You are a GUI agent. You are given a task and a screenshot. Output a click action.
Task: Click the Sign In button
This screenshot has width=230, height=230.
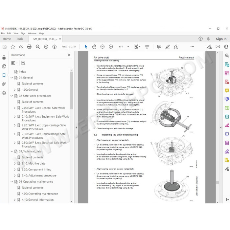pyautogui.click(x=221, y=39)
